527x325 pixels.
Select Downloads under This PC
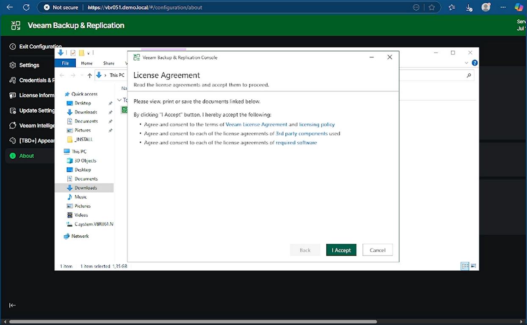(86, 188)
